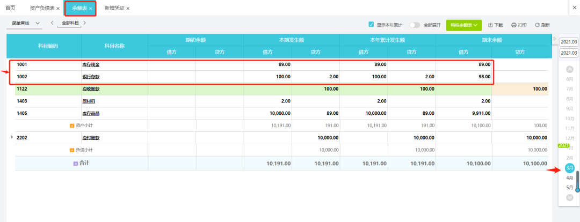580x222 pixels.
Task: Open the 简单查找 search dropdown
Action: coord(26,24)
